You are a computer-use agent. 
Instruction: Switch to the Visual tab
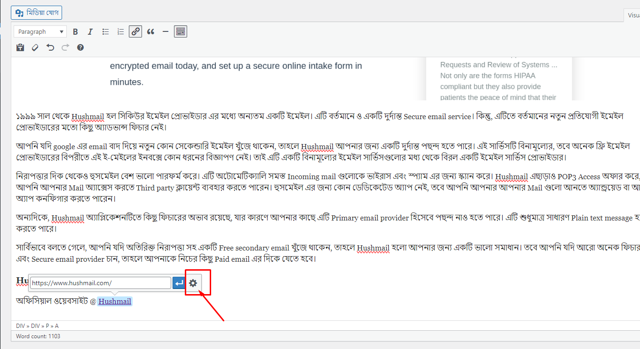coord(633,15)
